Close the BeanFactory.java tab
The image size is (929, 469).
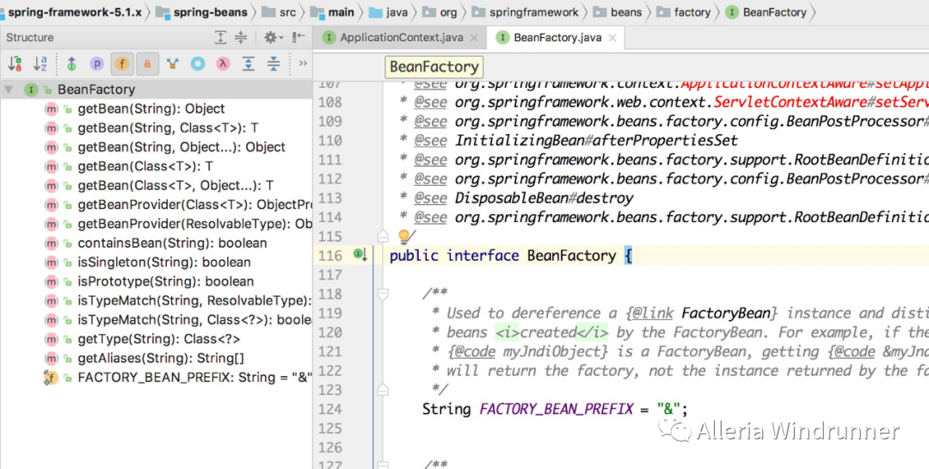click(x=612, y=38)
